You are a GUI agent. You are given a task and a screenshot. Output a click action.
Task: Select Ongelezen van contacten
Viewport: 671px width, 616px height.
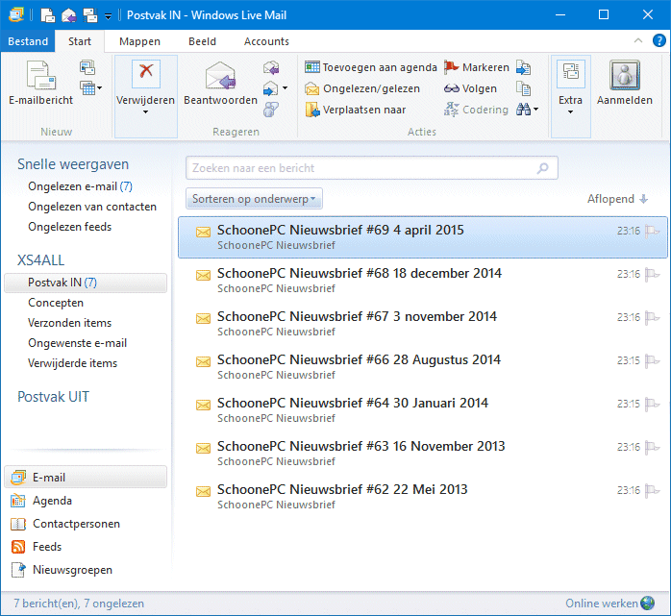(92, 207)
